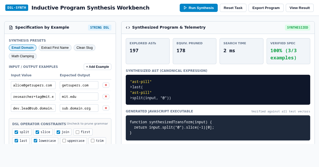This screenshot has width=319, height=167.
Task: Click the >last( line in AST
Action: tap(136, 87)
